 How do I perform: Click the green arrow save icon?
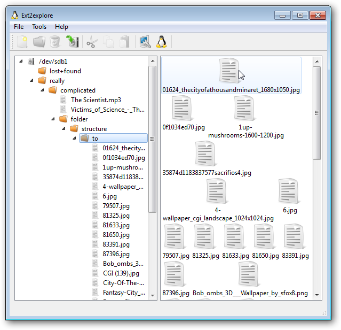pyautogui.click(x=72, y=42)
